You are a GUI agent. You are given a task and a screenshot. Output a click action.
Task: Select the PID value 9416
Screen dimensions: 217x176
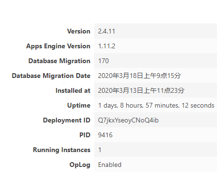105,135
